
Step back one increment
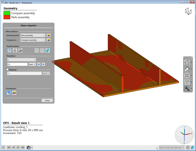click(x=13, y=147)
